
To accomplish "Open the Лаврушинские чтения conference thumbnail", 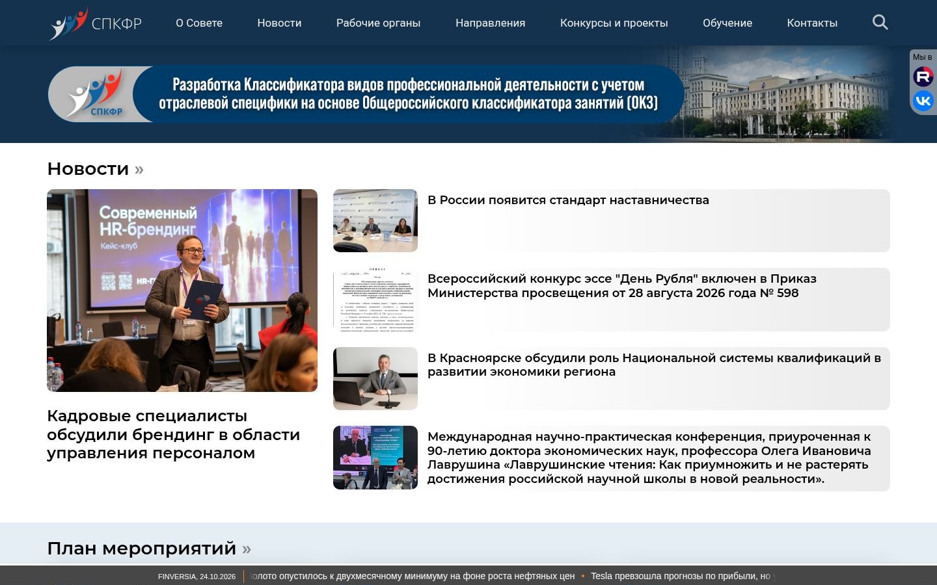I will [x=375, y=458].
